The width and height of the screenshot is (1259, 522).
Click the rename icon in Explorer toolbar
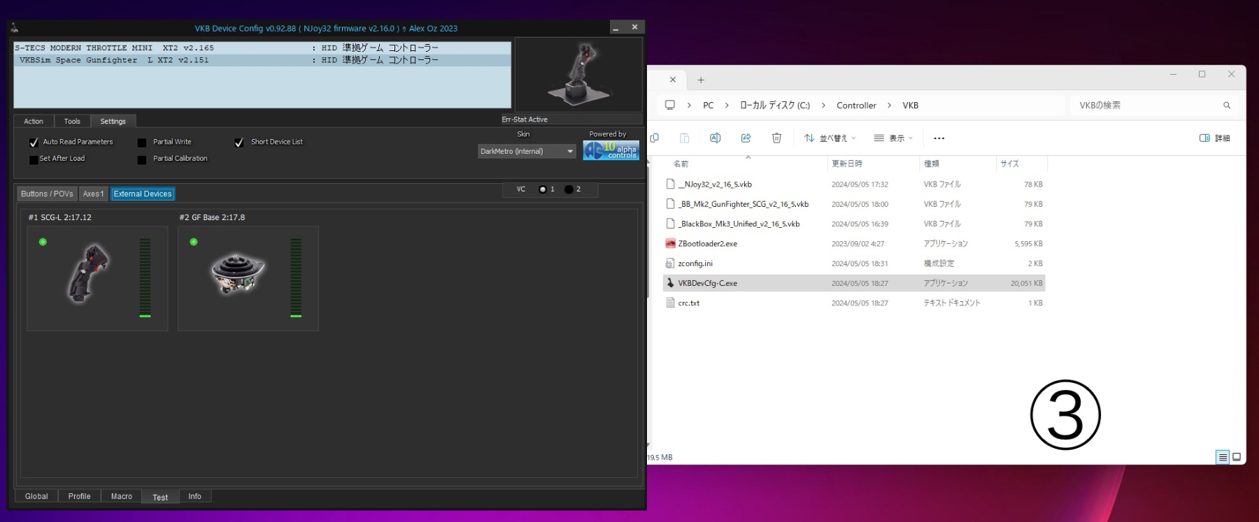click(715, 138)
